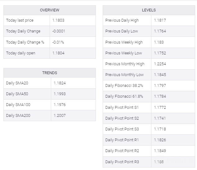
Task: Select the Daily SMA50 value 1.1993
Action: 60,94
